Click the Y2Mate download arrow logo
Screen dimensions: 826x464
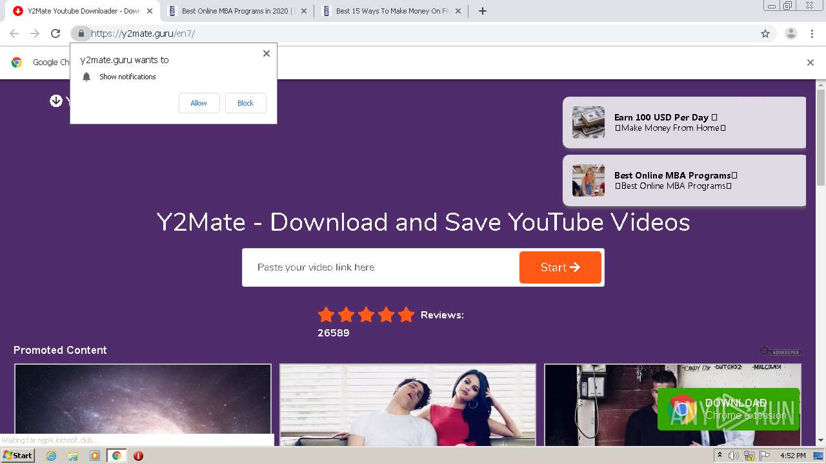pyautogui.click(x=56, y=101)
